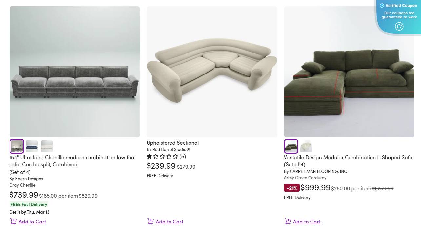This screenshot has width=421, height=233.
Task: Click the cart icon under the Upholstered Sectional
Action: click(x=150, y=222)
